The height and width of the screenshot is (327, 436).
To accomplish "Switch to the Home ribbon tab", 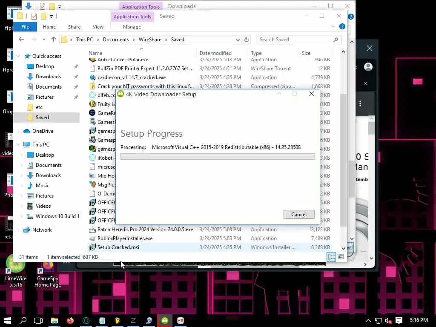I will pyautogui.click(x=49, y=27).
